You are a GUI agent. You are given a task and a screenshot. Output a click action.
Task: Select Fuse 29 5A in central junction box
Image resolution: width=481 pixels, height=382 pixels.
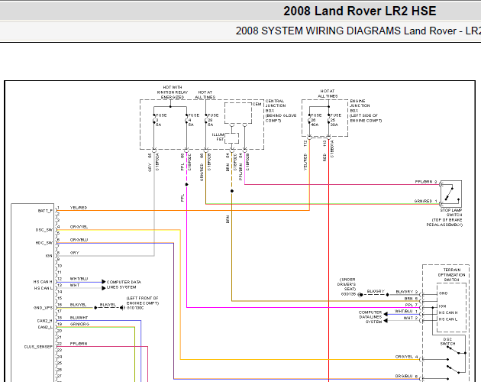211,120
